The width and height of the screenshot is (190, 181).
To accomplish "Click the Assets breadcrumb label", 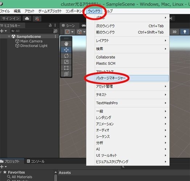I will click(65, 173).
